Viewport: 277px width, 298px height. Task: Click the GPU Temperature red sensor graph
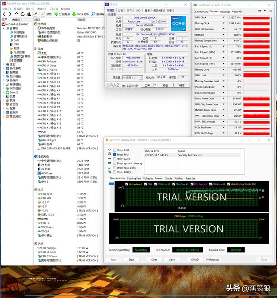pos(256,29)
